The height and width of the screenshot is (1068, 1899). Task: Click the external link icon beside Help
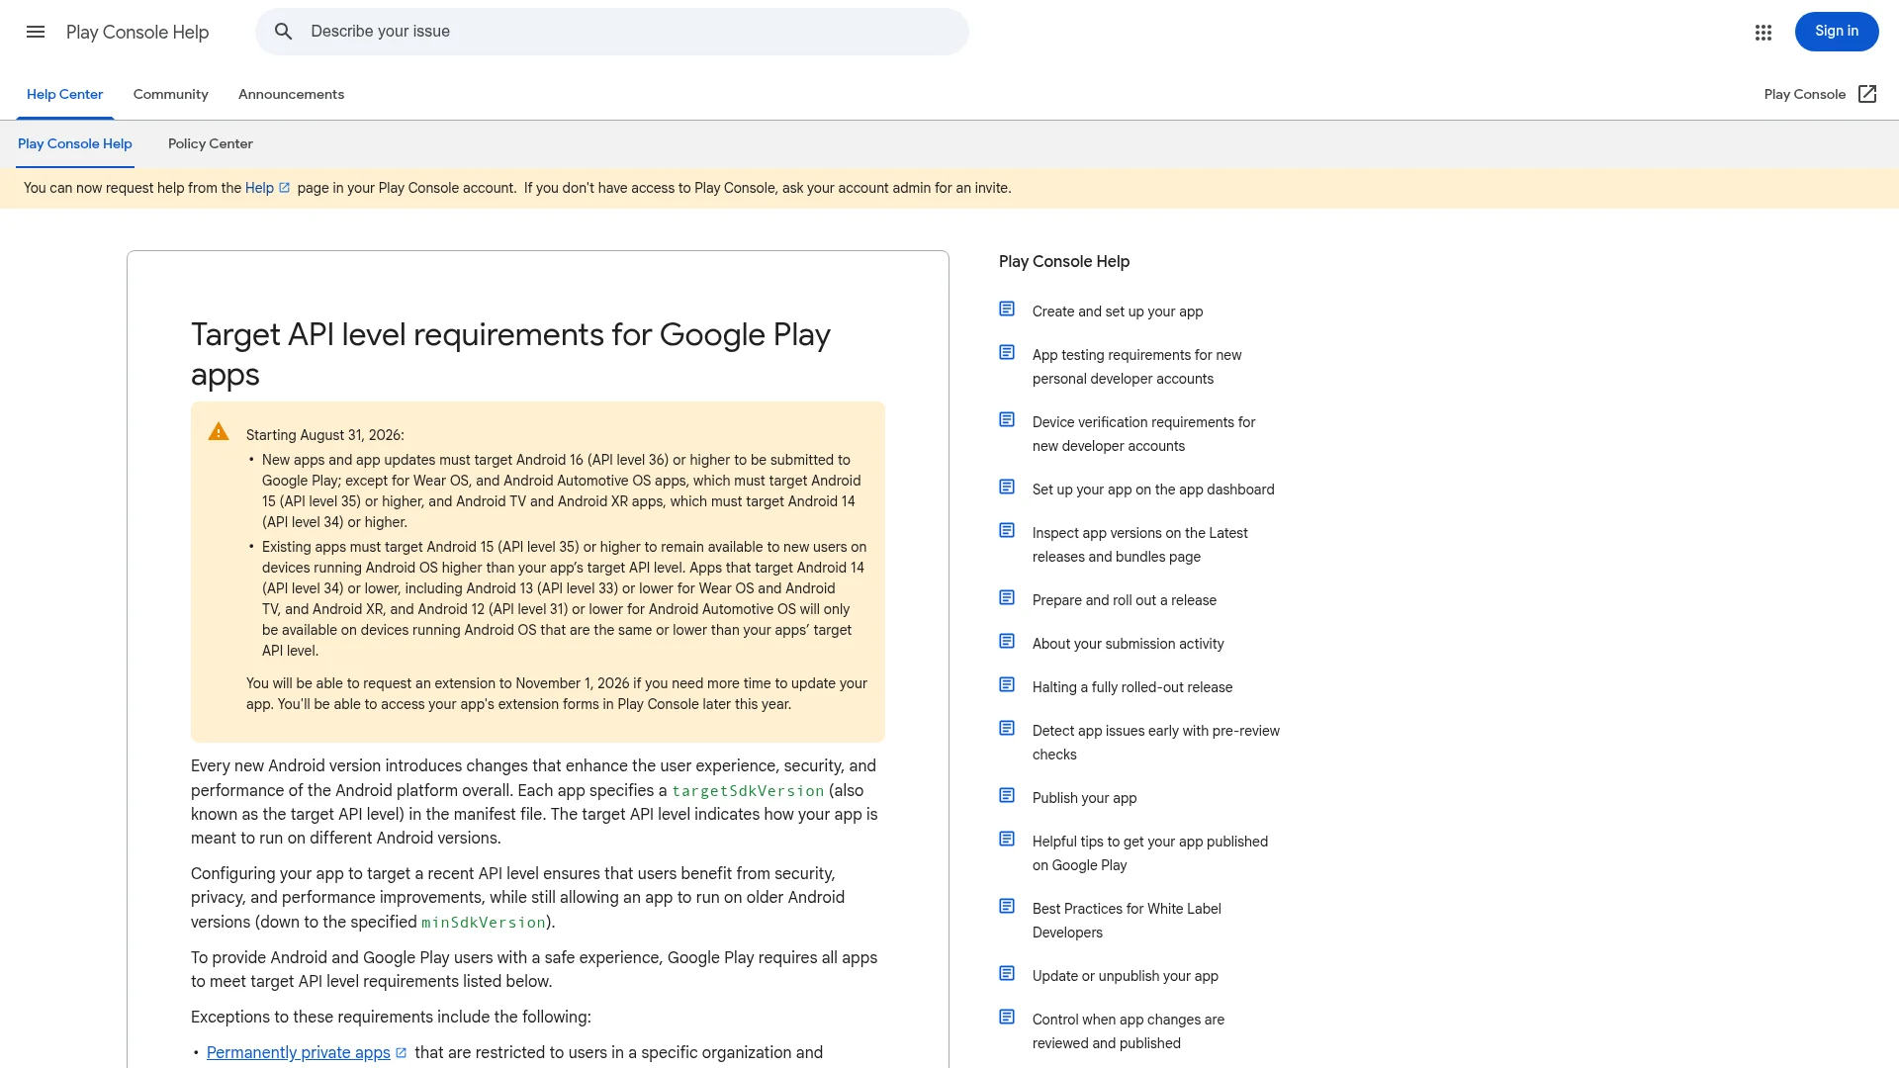tap(285, 188)
